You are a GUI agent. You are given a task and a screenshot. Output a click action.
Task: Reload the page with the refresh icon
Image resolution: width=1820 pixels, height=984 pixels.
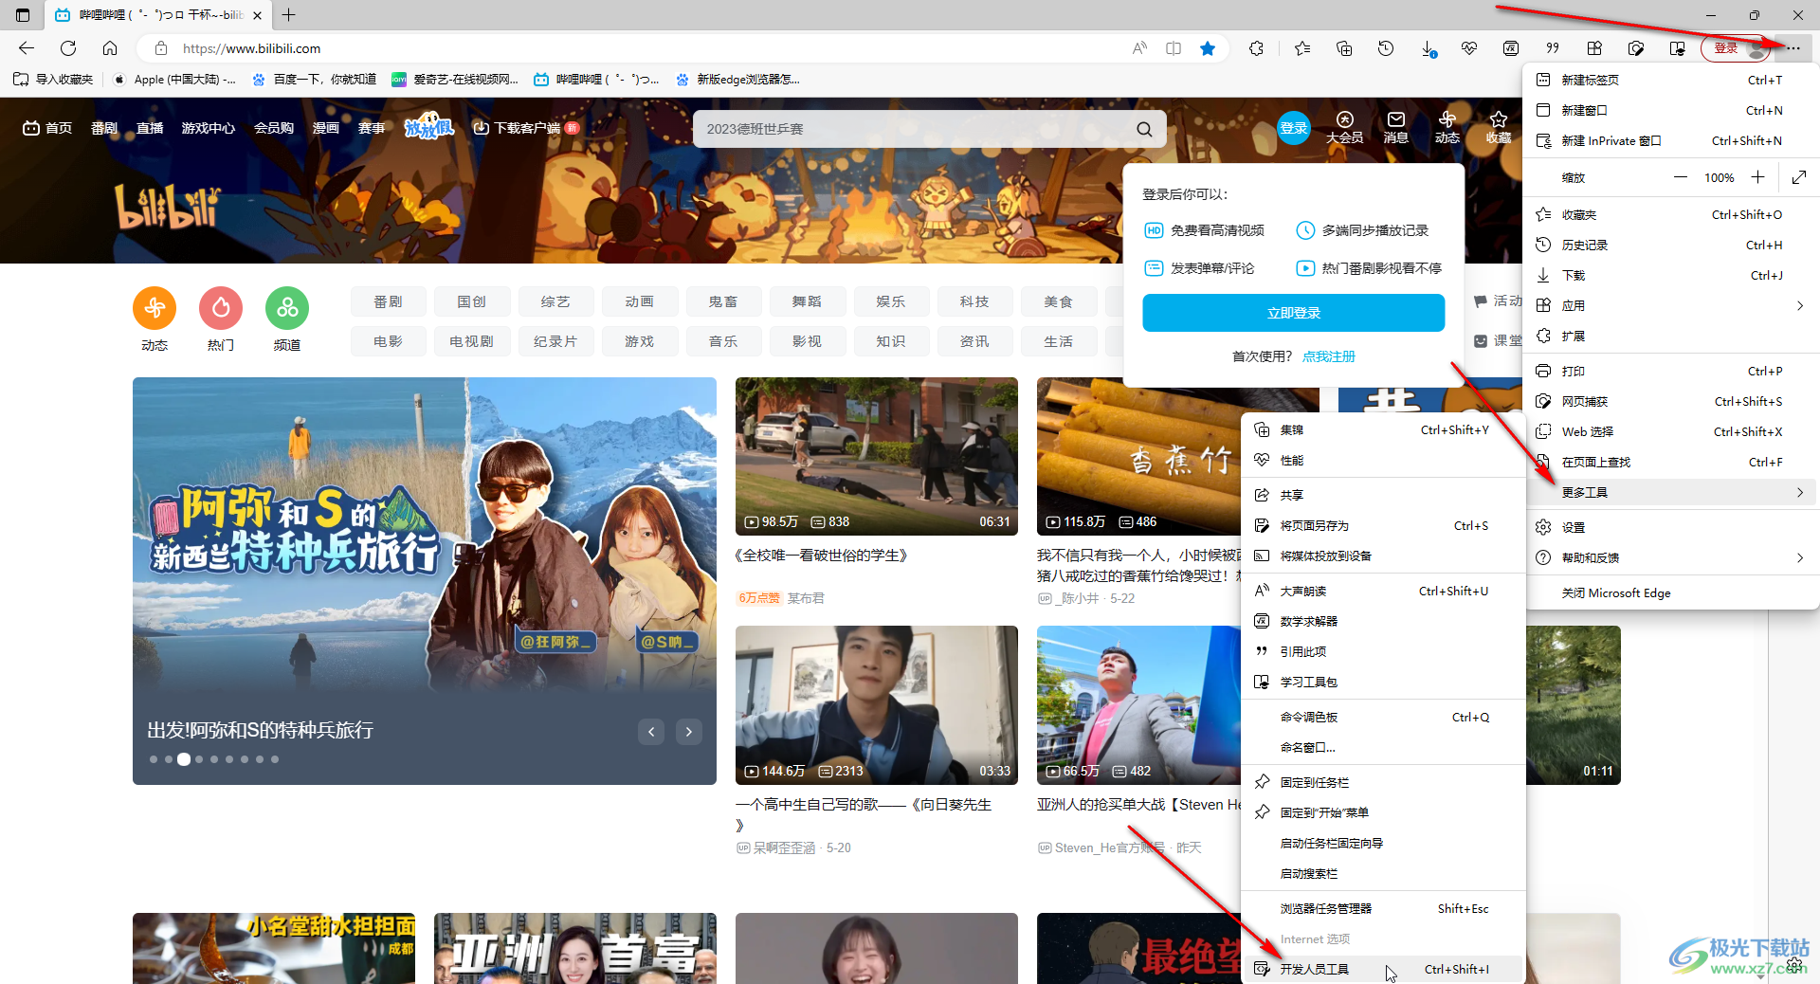coord(68,48)
